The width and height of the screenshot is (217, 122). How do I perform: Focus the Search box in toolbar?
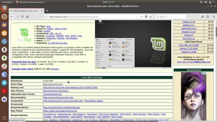(170, 17)
